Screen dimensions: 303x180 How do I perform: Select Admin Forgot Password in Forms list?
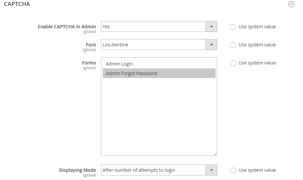[159, 73]
